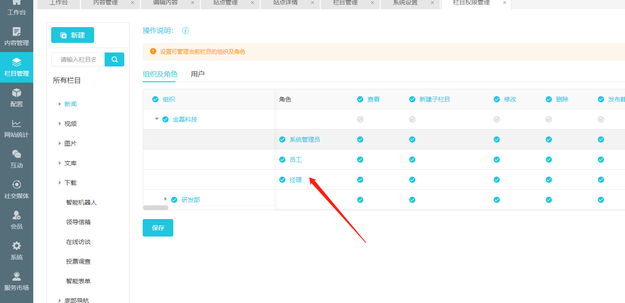The image size is (625, 303).
Task: Toggle the 组织 header select-all checkbox
Action: tap(155, 99)
